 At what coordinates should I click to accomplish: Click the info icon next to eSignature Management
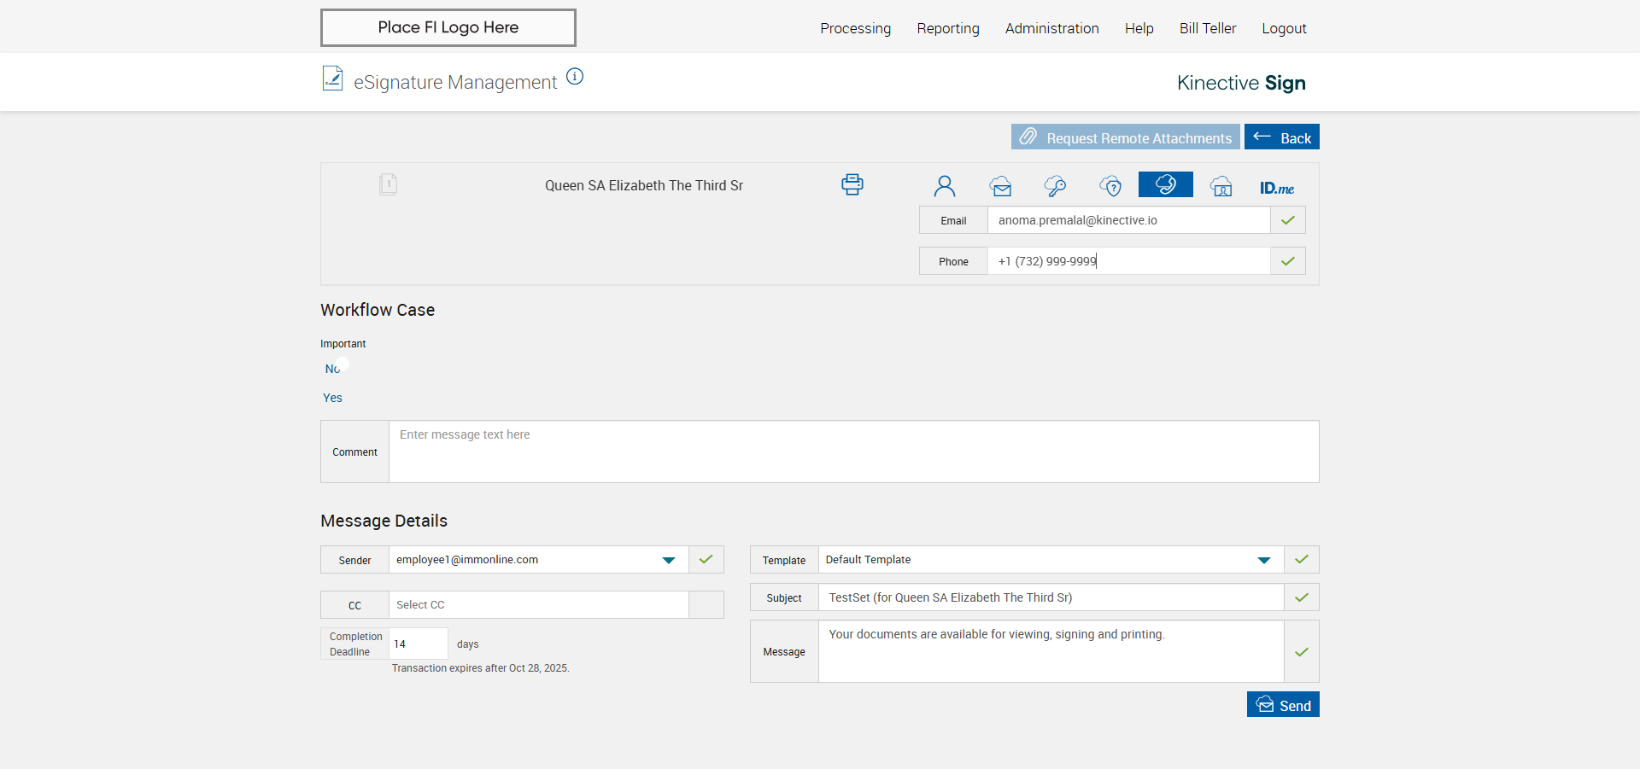(x=575, y=77)
